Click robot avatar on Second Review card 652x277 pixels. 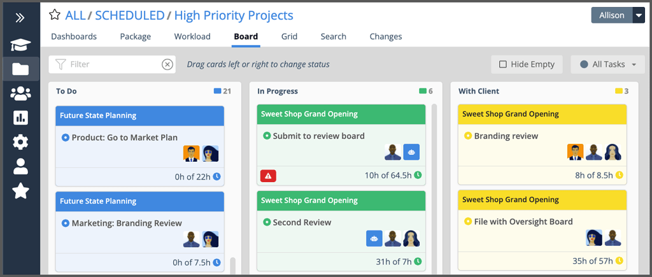pyautogui.click(x=374, y=239)
